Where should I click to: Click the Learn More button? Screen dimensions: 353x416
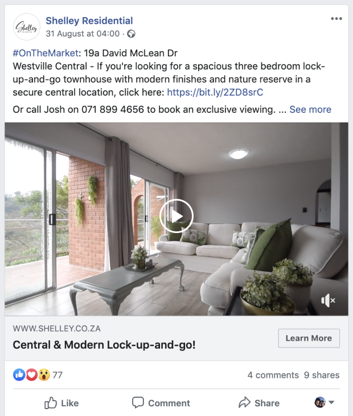point(309,338)
